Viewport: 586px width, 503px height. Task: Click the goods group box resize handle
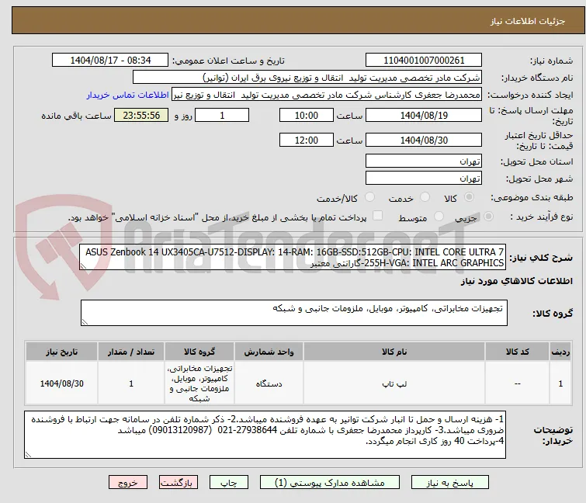(85, 322)
